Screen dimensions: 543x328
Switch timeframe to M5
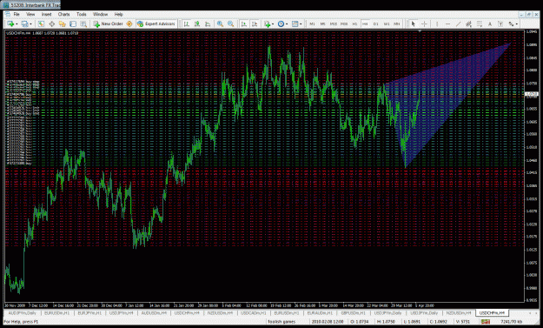point(322,23)
